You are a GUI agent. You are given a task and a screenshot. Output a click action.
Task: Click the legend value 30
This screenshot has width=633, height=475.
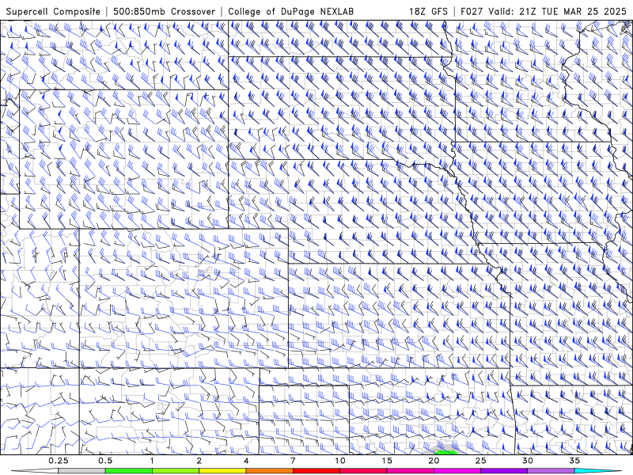click(x=528, y=461)
